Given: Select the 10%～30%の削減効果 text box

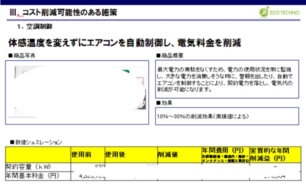Looking at the screenshot, I should tap(227, 116).
